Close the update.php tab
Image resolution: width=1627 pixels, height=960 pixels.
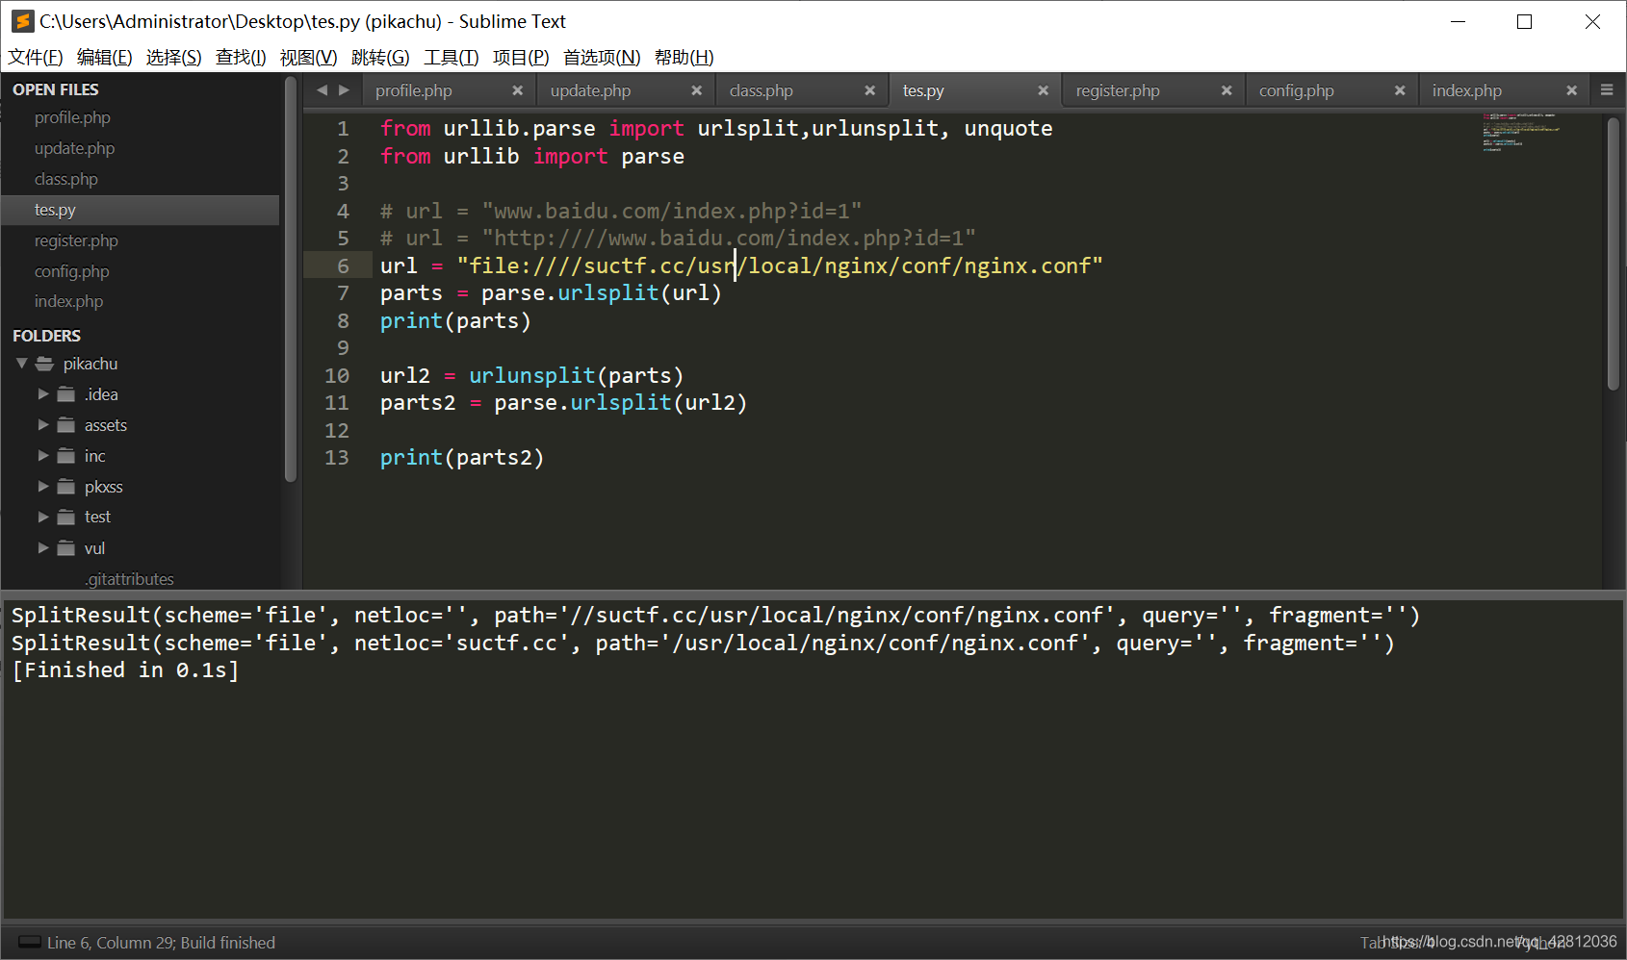pyautogui.click(x=697, y=90)
